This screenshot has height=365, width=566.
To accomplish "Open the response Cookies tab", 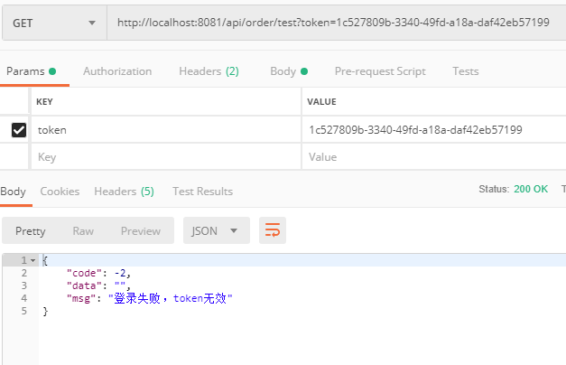I will (x=60, y=192).
